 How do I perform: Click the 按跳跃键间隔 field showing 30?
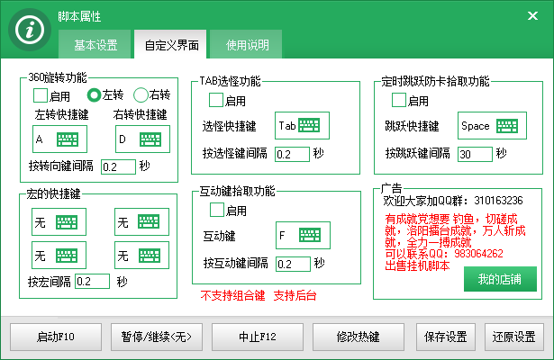tap(475, 154)
